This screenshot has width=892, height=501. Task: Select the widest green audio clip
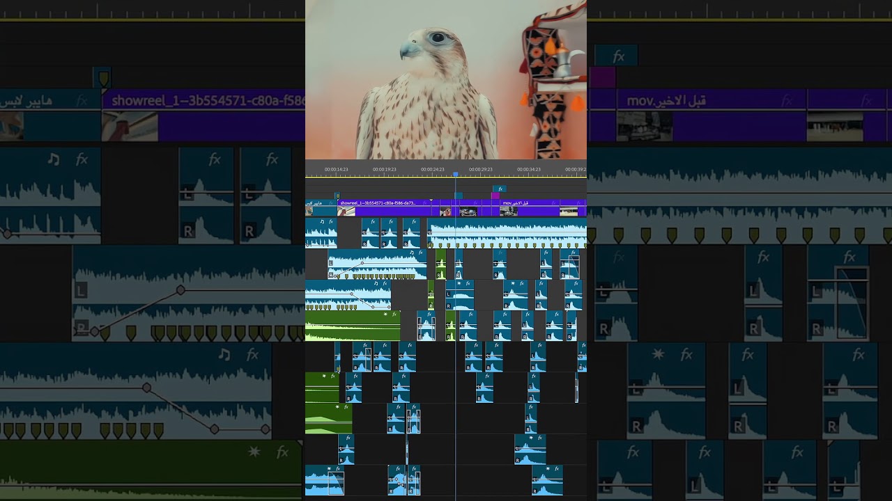353,326
